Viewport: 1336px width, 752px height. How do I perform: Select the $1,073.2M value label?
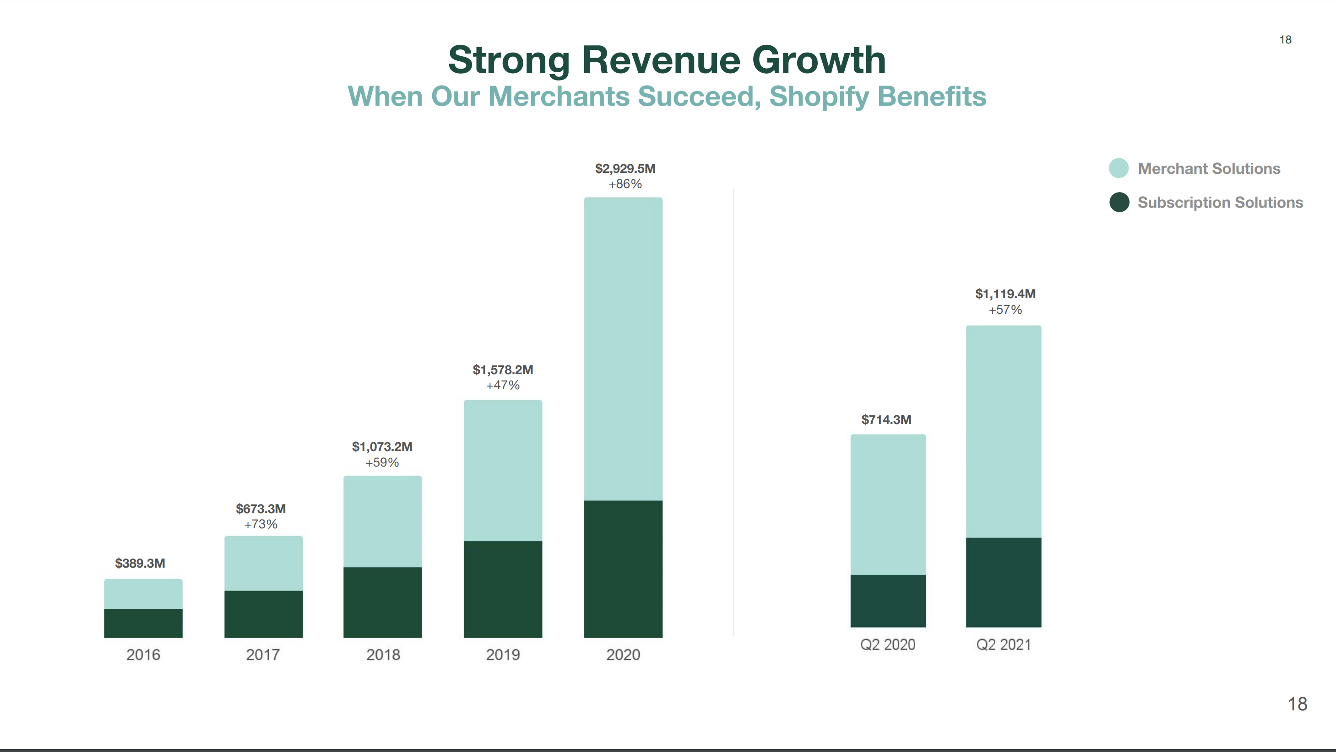(382, 447)
